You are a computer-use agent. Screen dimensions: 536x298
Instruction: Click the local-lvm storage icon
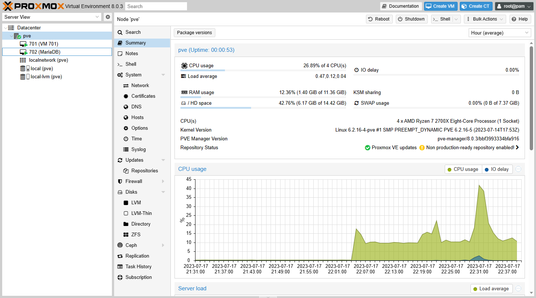25,77
